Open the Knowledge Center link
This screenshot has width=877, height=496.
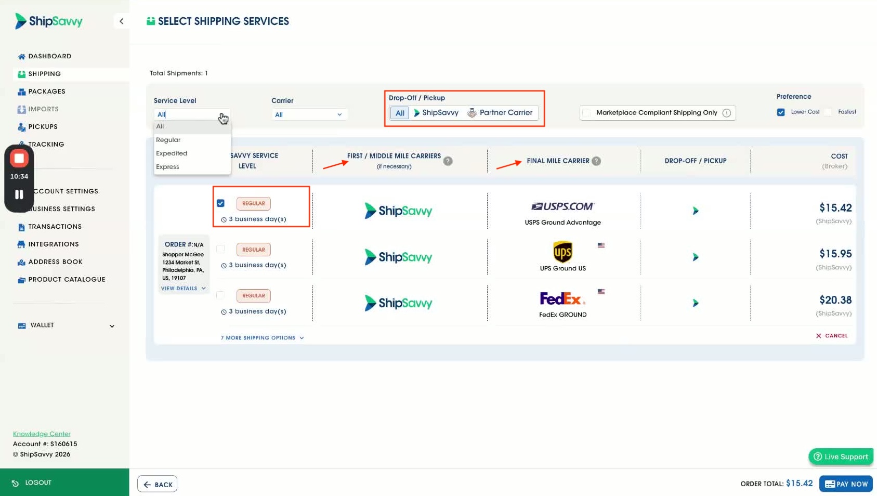(42, 434)
